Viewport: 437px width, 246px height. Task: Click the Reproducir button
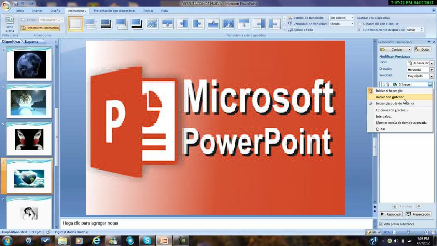[x=391, y=214]
